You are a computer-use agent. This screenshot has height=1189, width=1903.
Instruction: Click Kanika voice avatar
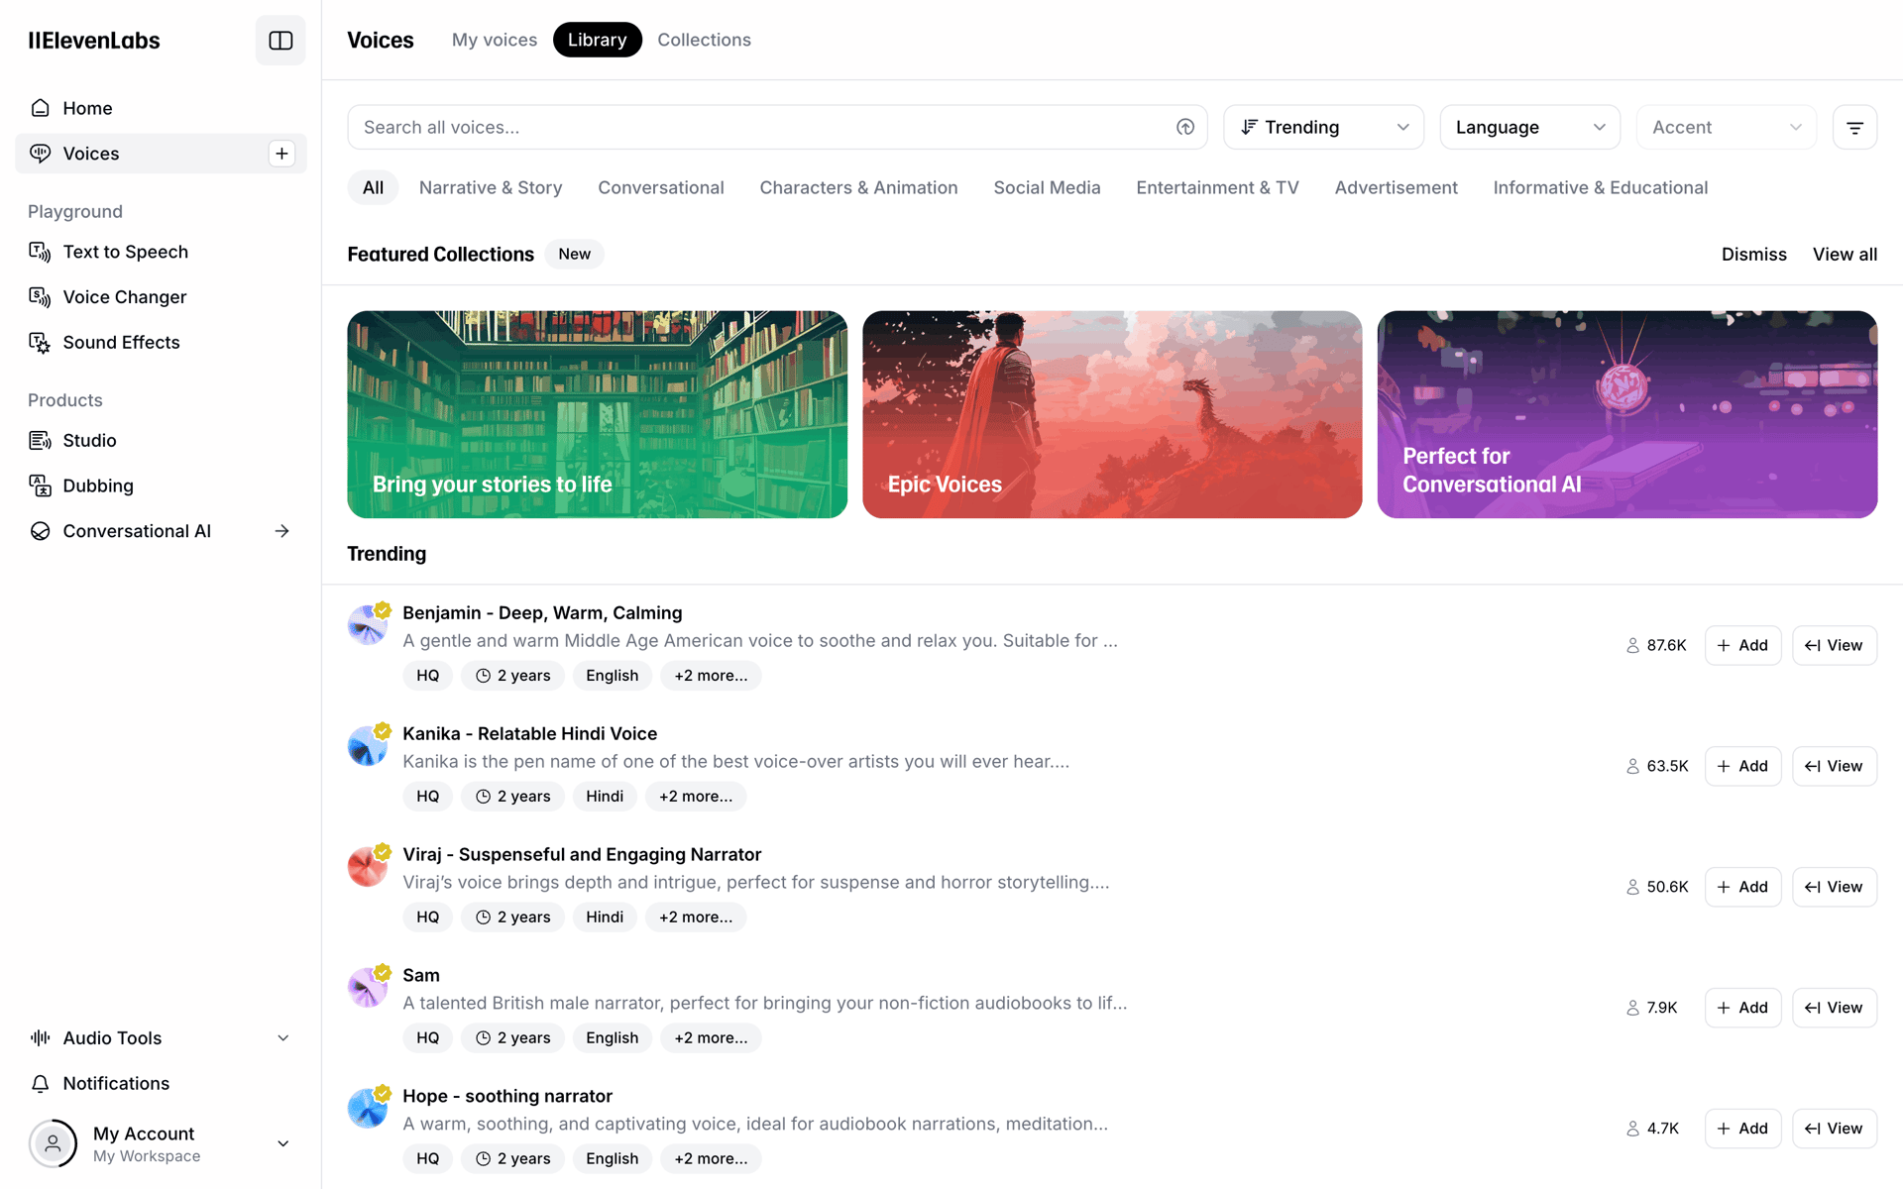click(367, 746)
